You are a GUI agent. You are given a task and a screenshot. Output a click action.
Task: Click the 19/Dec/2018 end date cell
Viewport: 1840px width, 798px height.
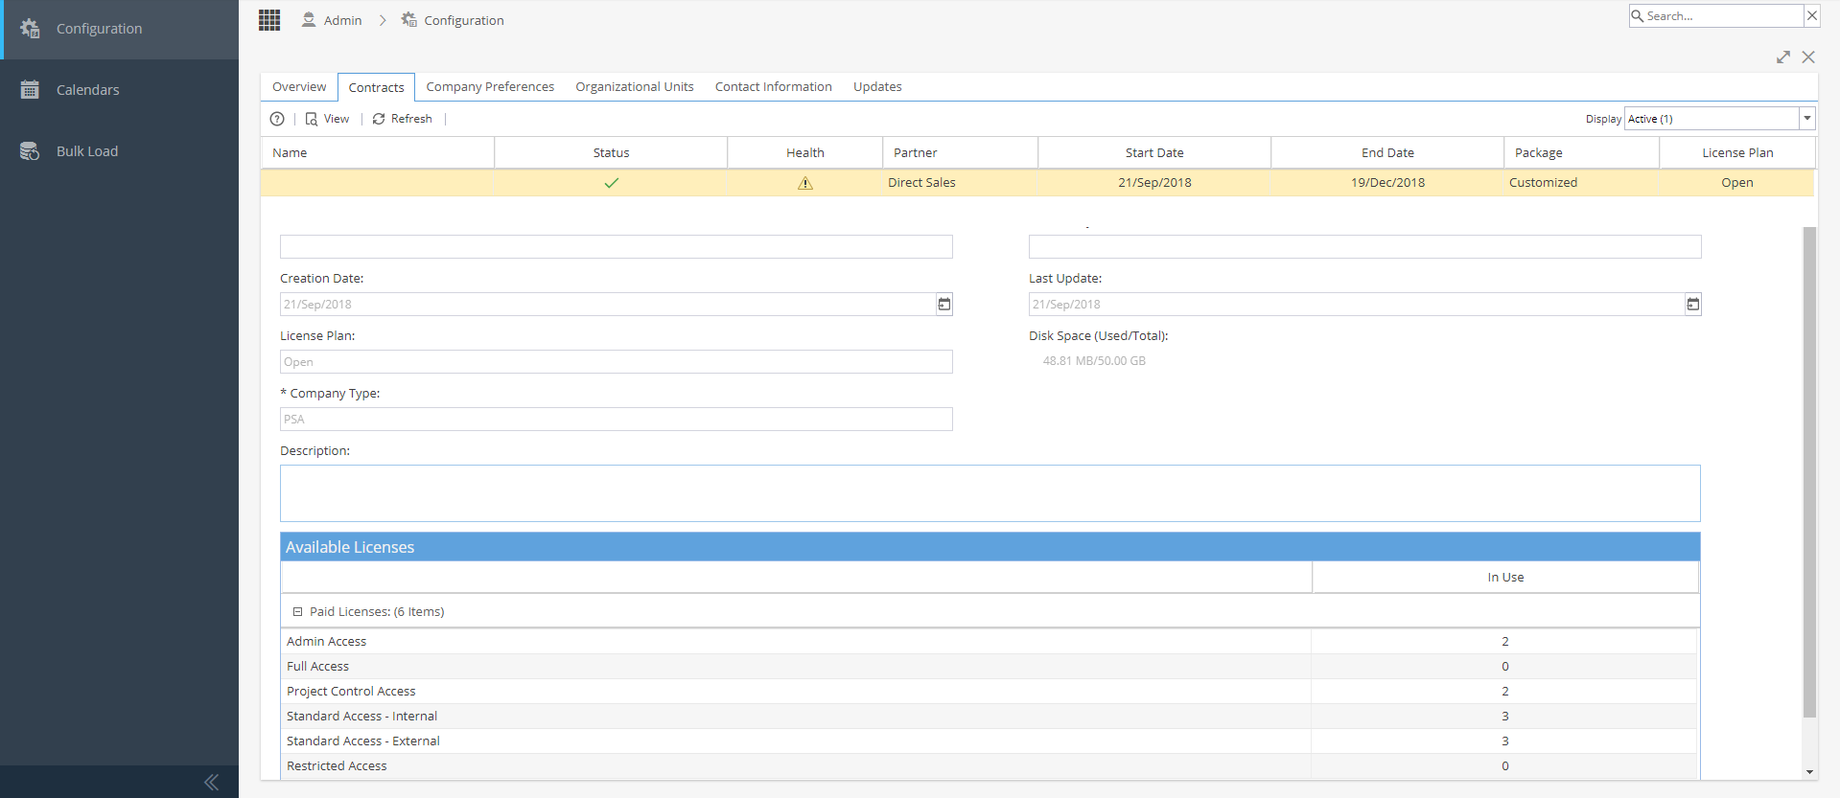click(x=1387, y=183)
